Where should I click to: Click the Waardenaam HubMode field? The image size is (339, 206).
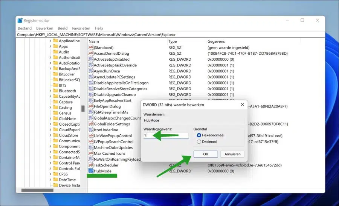194,120
